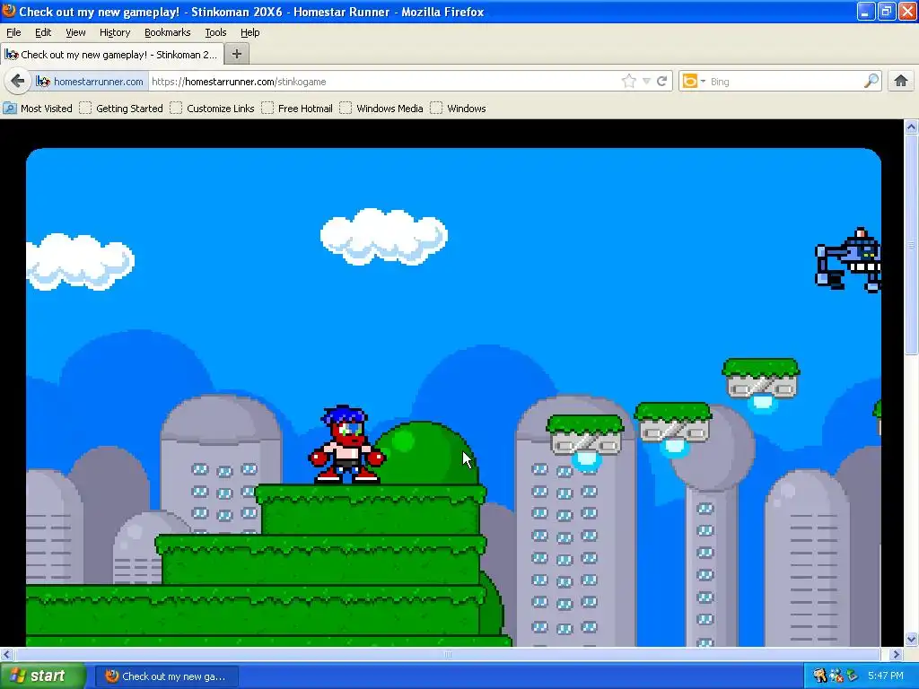Open the Bing search engine dropdown

694,81
